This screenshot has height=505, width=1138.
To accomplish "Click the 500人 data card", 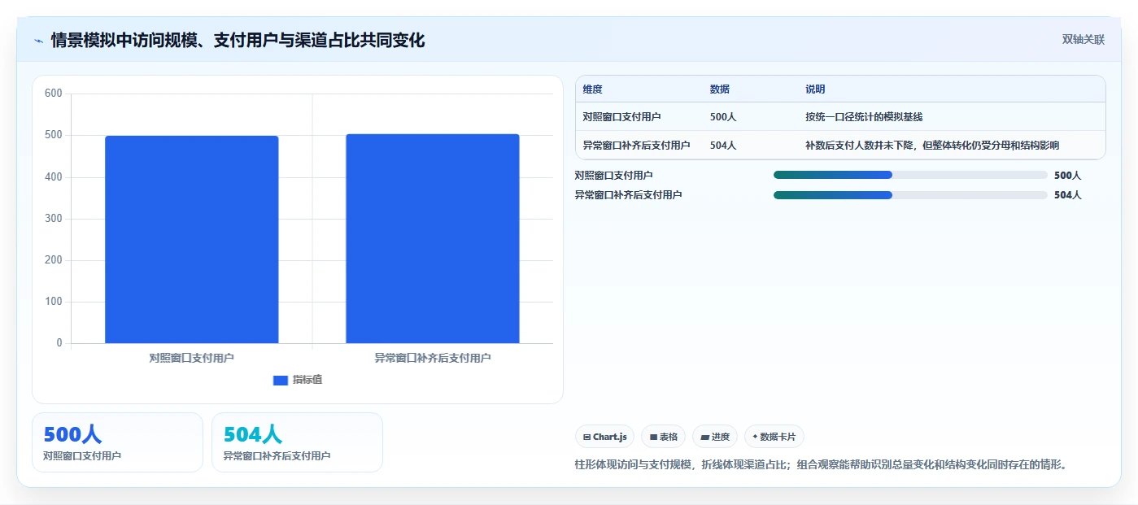I will (x=117, y=442).
